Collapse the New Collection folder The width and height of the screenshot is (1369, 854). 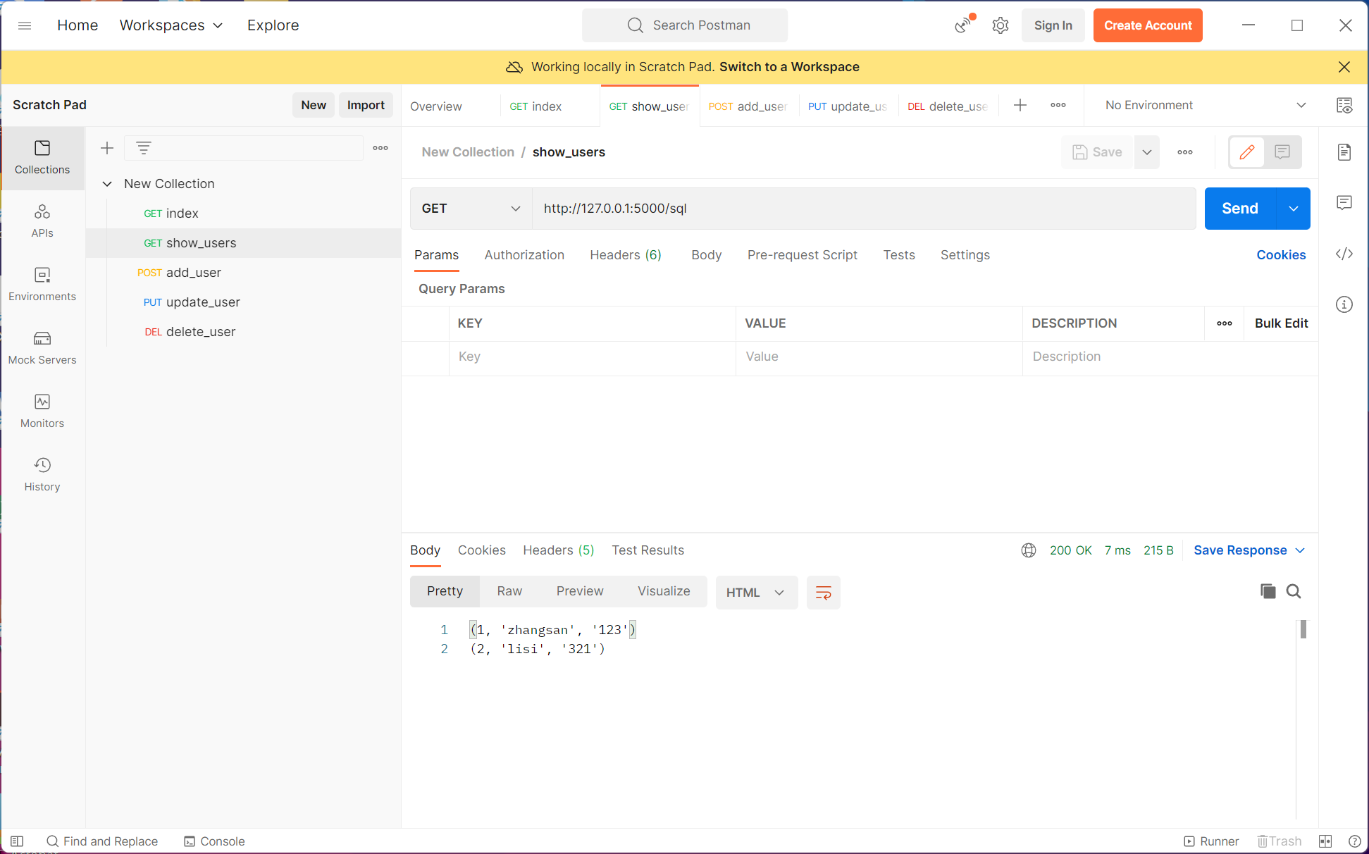click(x=107, y=184)
